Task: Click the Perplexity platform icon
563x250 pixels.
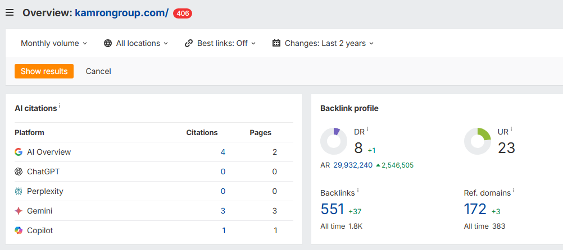Action: click(x=19, y=191)
